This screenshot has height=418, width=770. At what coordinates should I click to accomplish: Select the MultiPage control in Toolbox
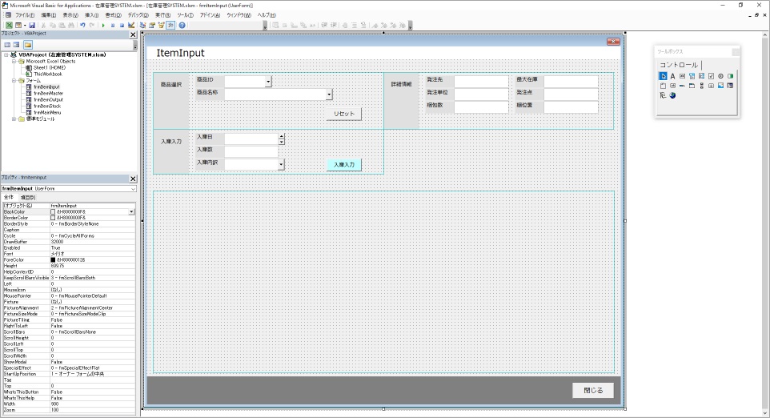(692, 86)
